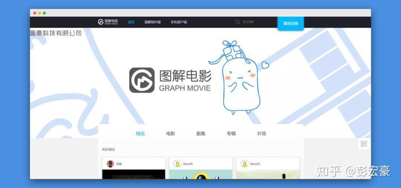Click 南都 user avatar
This screenshot has height=188, width=401.
110,164
